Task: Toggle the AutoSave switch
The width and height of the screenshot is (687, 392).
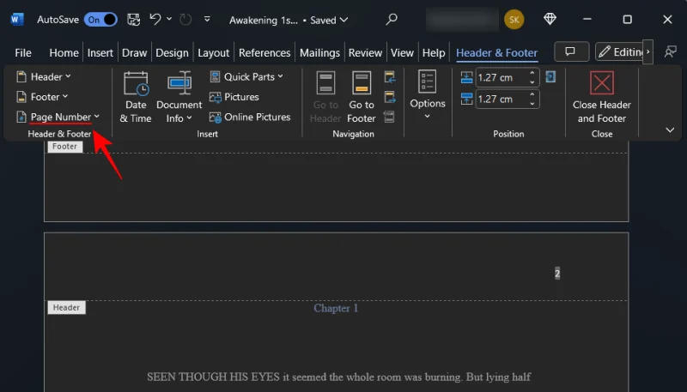Action: 100,19
